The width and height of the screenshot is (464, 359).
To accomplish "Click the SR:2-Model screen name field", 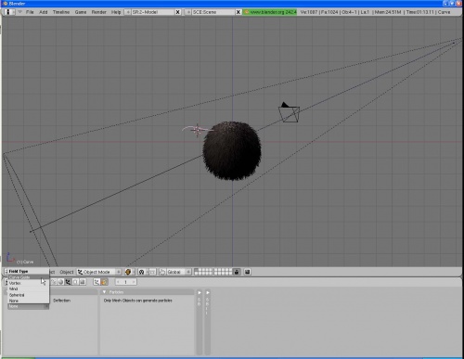I will (153, 12).
